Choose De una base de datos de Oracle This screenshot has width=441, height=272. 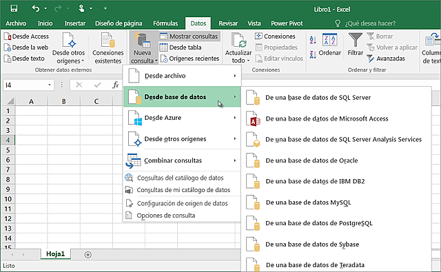[x=336, y=160]
